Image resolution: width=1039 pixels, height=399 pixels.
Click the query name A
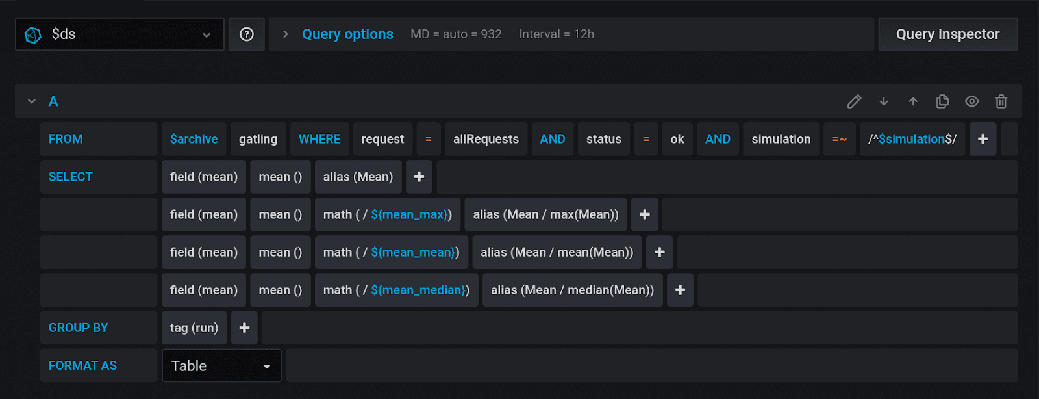53,101
